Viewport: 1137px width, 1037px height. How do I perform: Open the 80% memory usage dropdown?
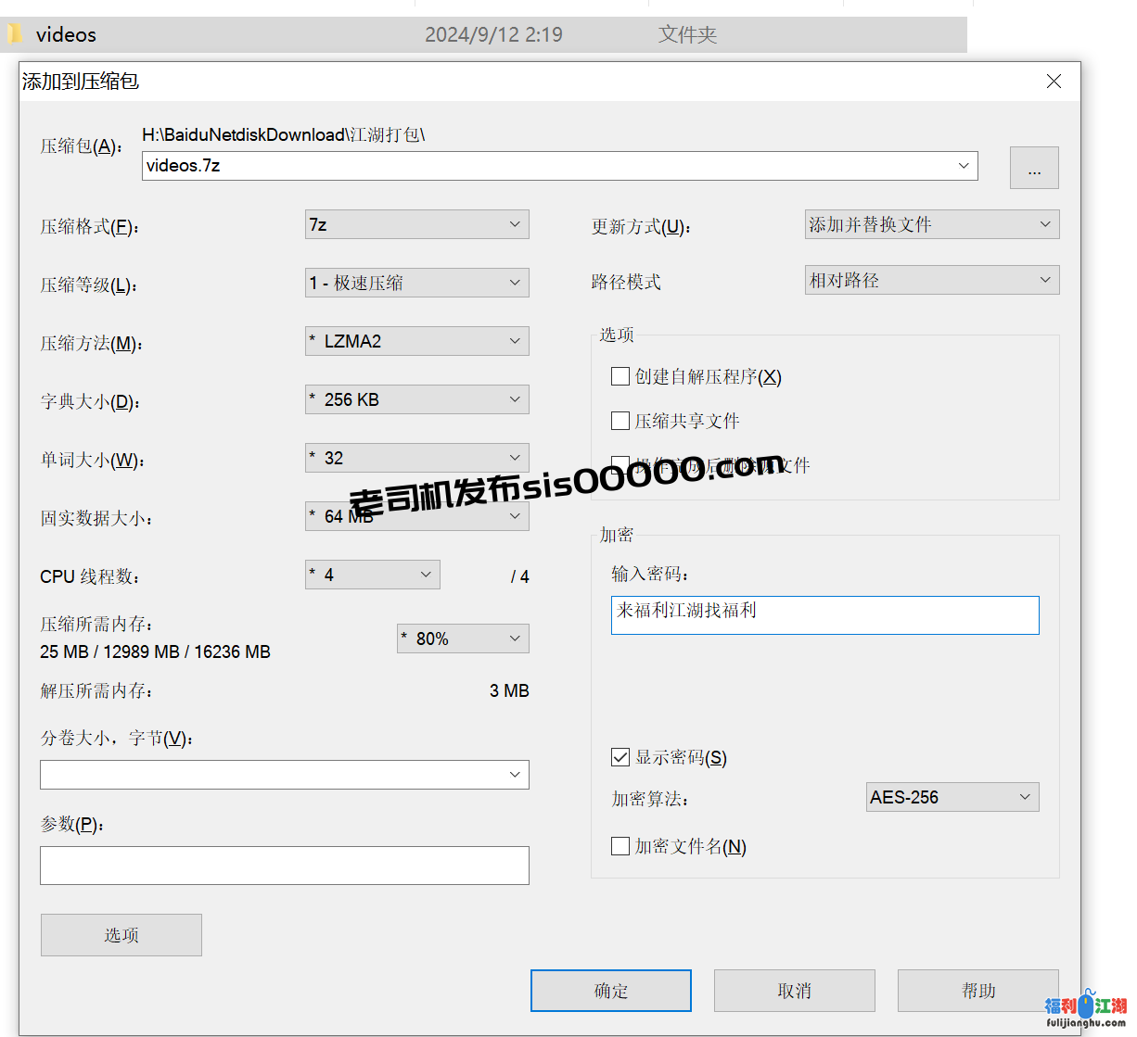pyautogui.click(x=463, y=639)
